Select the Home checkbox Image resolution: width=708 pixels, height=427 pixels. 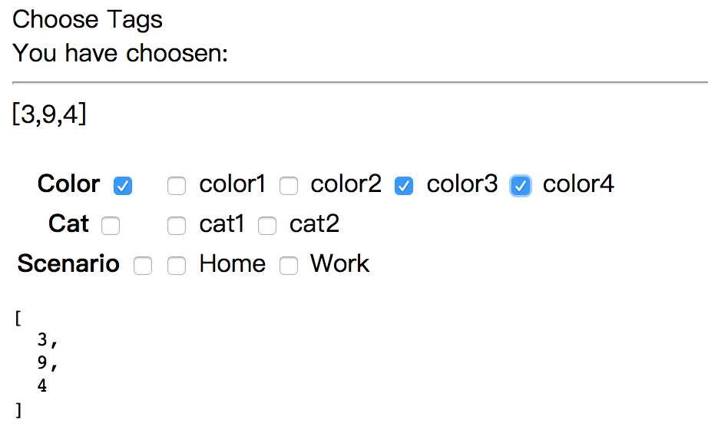tap(177, 266)
